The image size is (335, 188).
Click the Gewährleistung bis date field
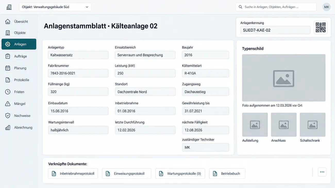coord(205,111)
